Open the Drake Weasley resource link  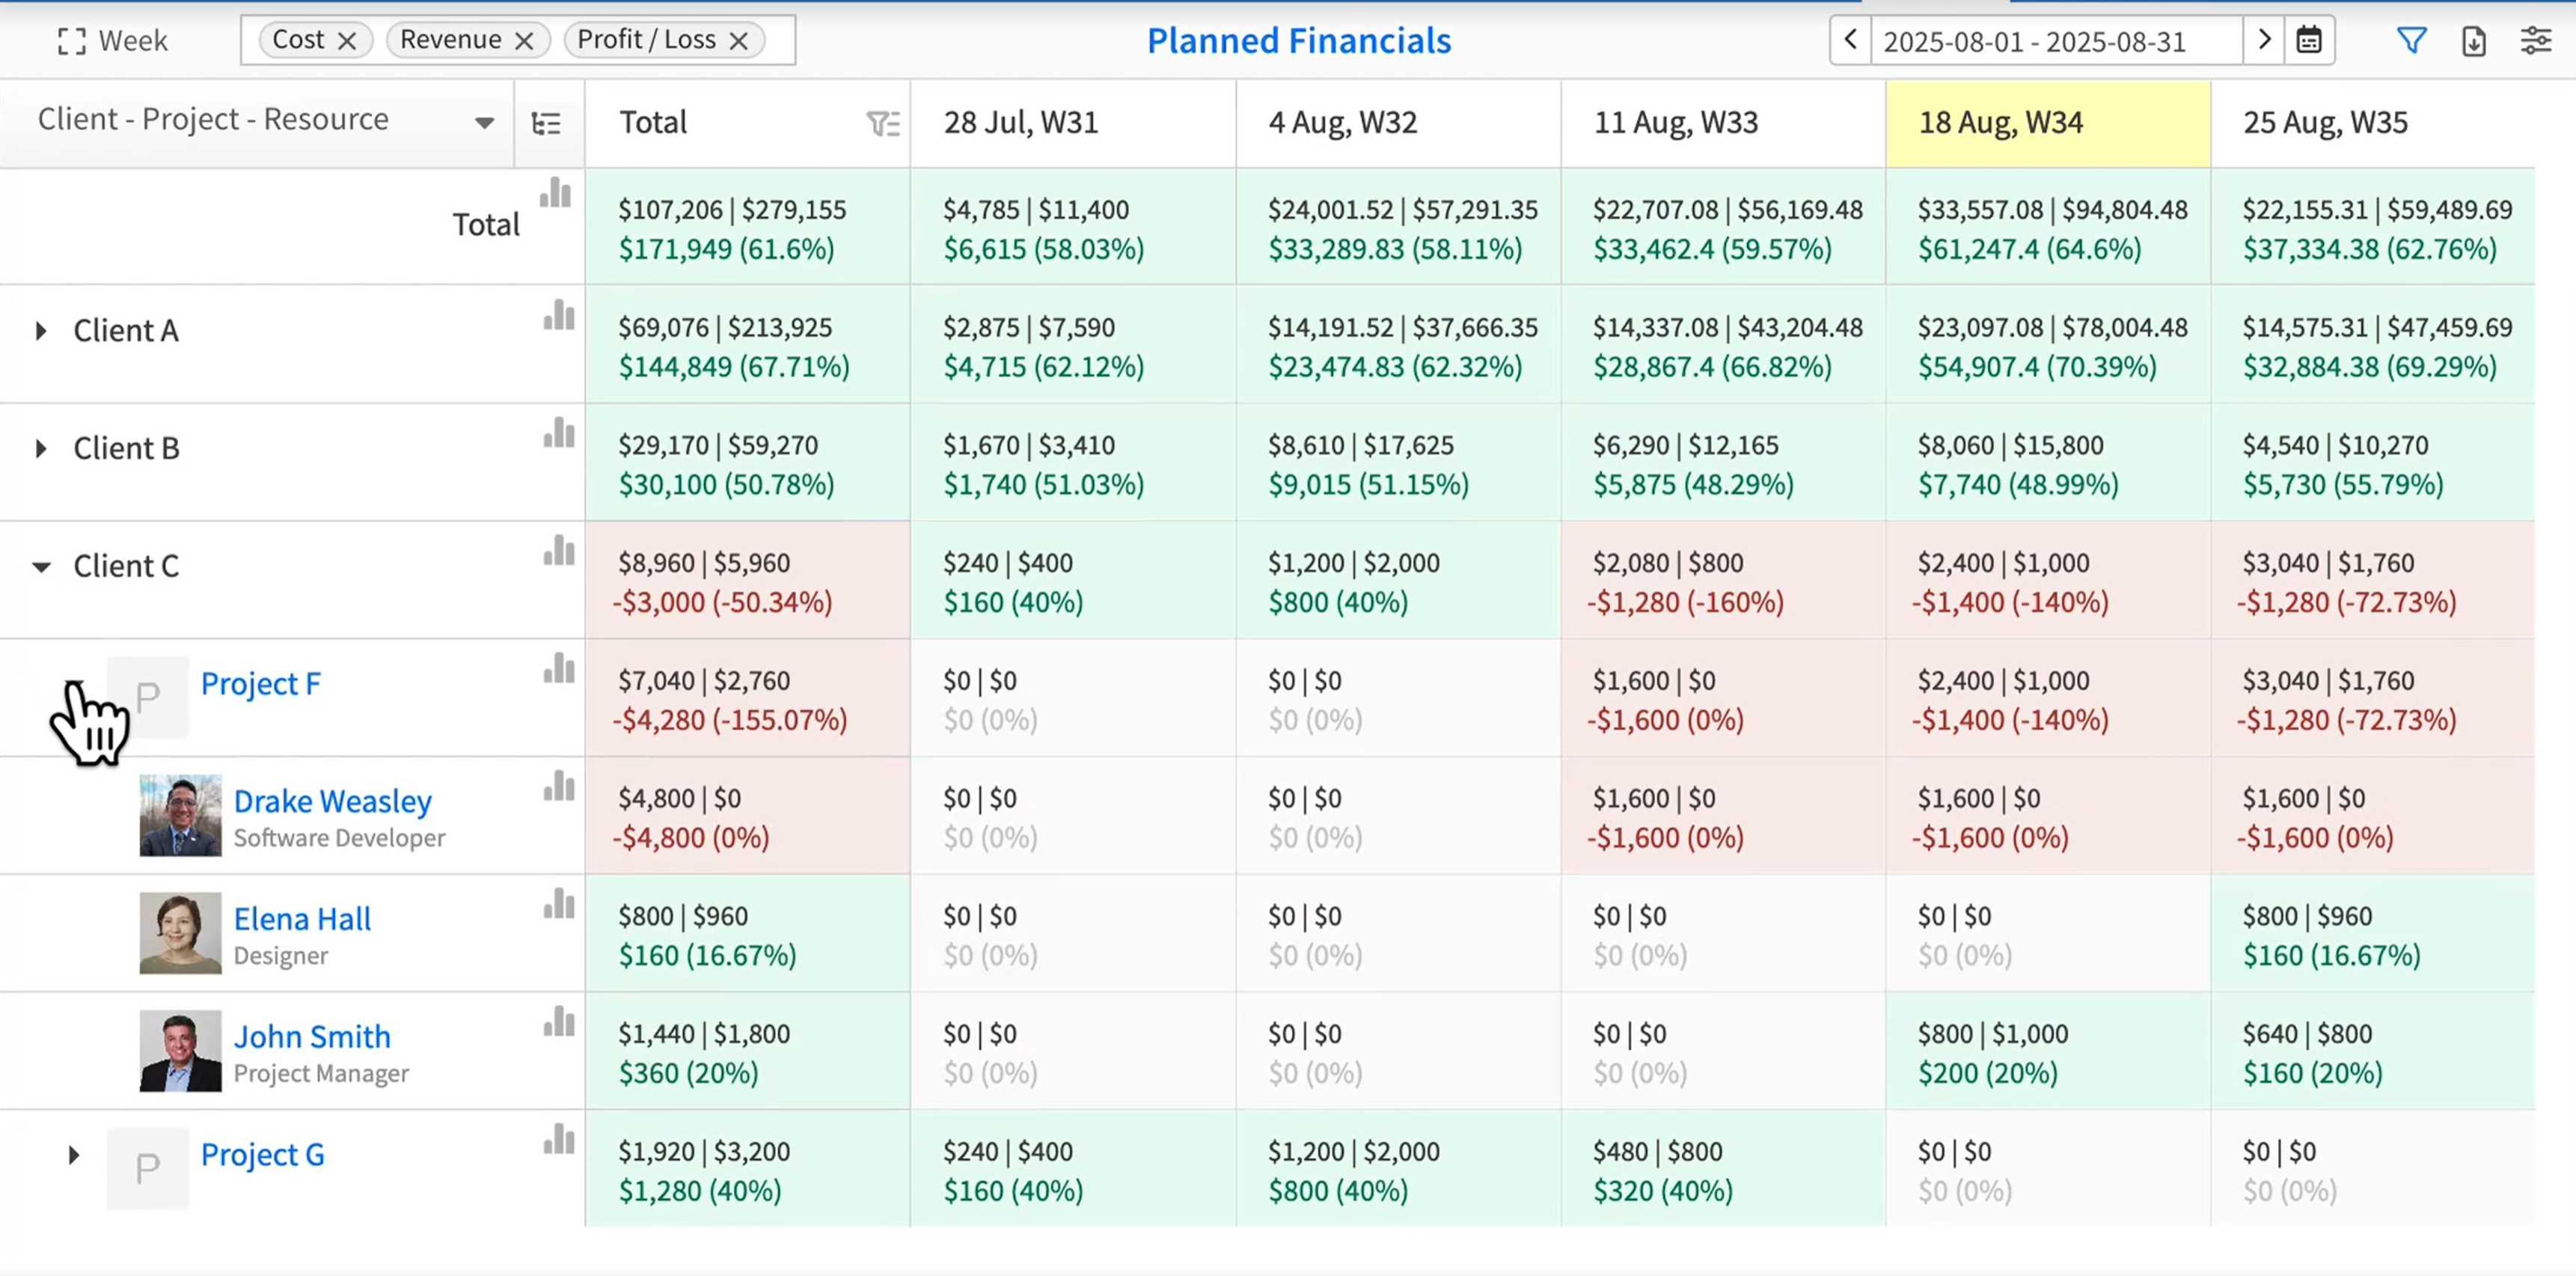pos(332,801)
